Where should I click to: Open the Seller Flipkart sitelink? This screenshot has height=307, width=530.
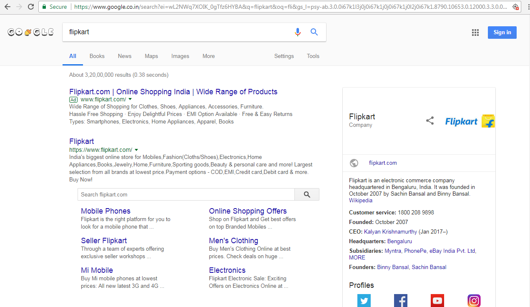click(x=104, y=241)
